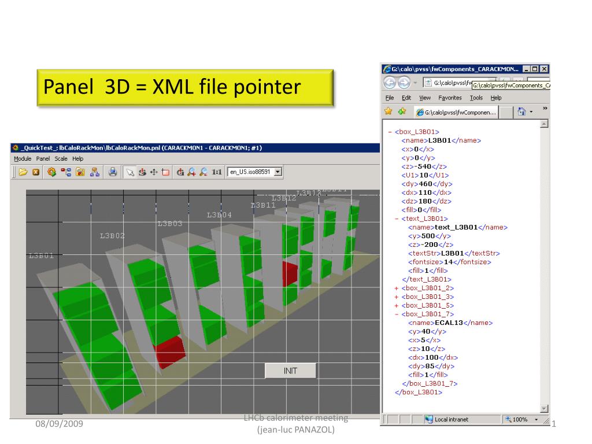Select the G:\calo\pvss\fwComponen... browser tab

[456, 112]
